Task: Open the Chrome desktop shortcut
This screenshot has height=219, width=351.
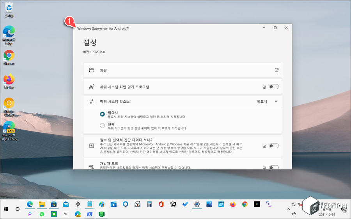Action: pos(9,58)
